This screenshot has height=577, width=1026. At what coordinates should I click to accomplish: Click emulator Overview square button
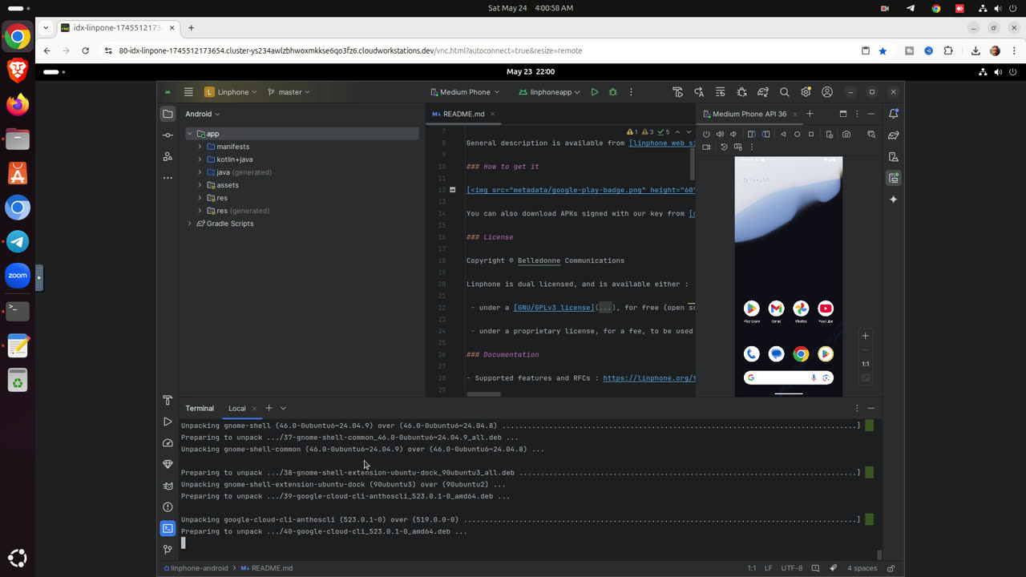811,135
